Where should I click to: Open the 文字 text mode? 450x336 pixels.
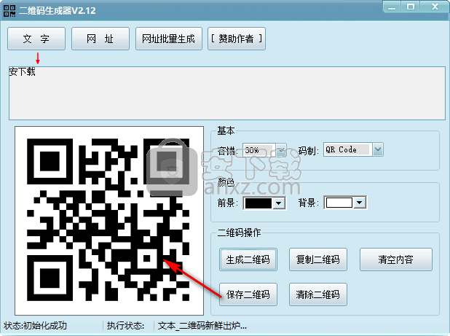click(36, 39)
